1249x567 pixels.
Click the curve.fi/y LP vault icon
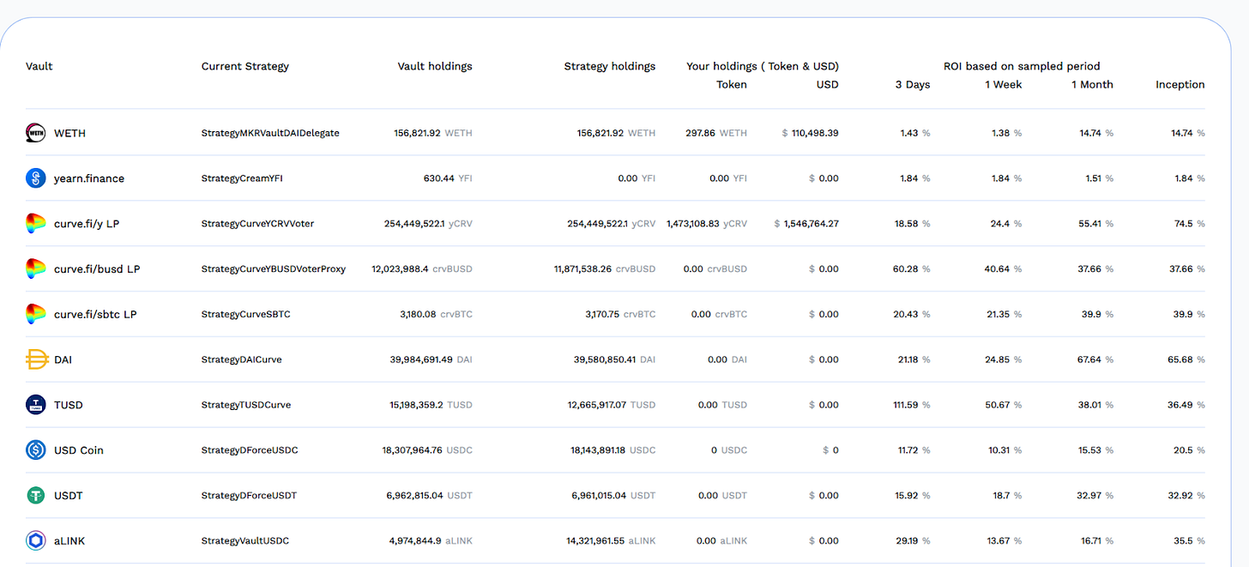tap(35, 224)
